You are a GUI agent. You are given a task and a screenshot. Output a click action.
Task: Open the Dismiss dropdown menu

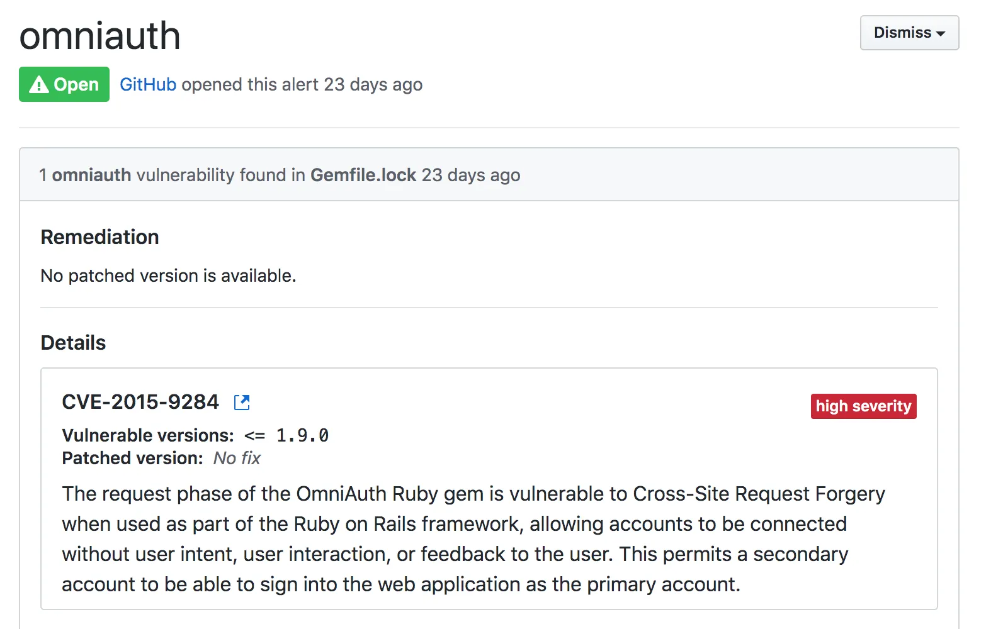tap(909, 33)
